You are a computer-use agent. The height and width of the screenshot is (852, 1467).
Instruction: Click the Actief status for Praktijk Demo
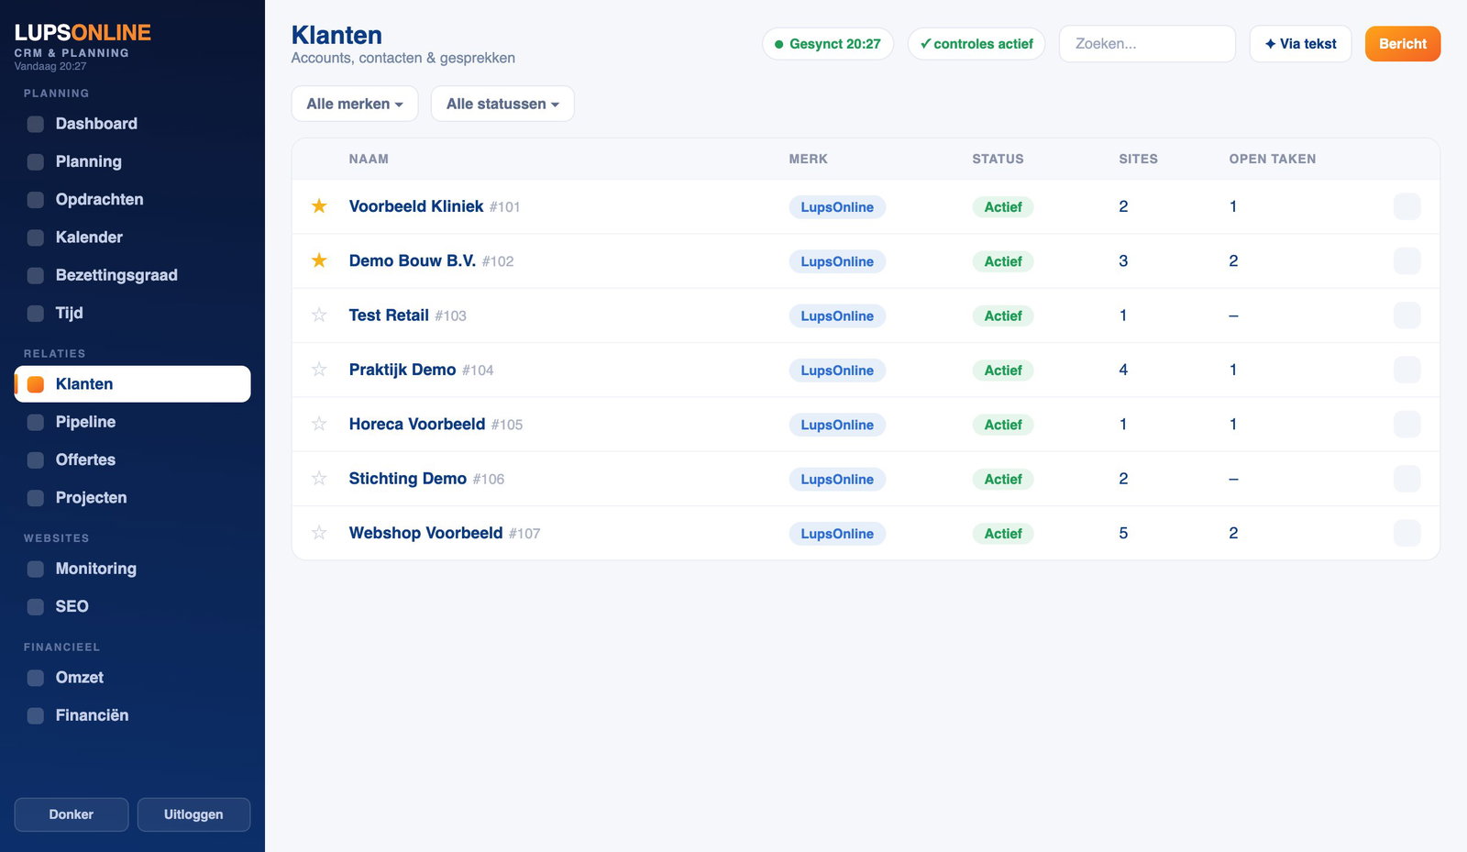(1003, 370)
